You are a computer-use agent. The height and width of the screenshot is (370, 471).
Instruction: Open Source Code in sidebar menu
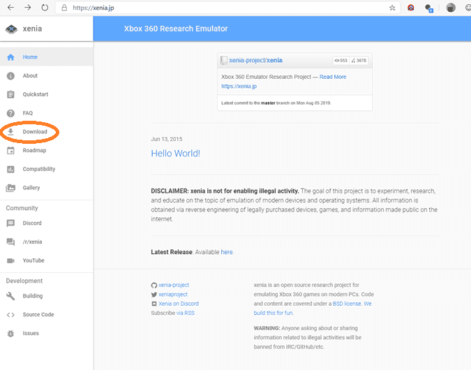pos(39,315)
